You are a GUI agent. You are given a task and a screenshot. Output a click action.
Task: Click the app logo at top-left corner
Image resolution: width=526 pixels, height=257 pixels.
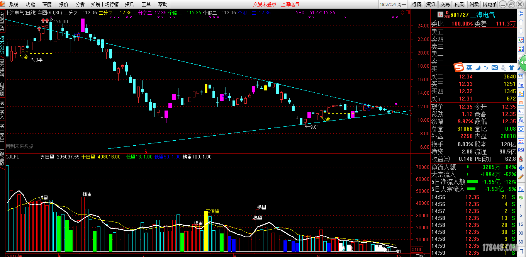click(3, 4)
